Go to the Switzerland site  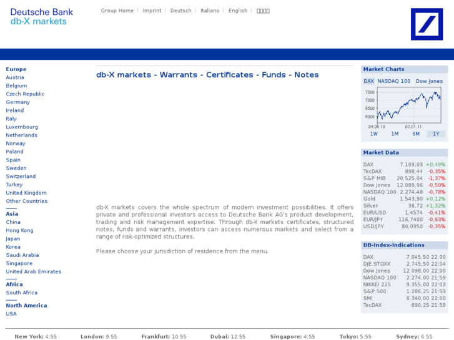[x=21, y=177]
